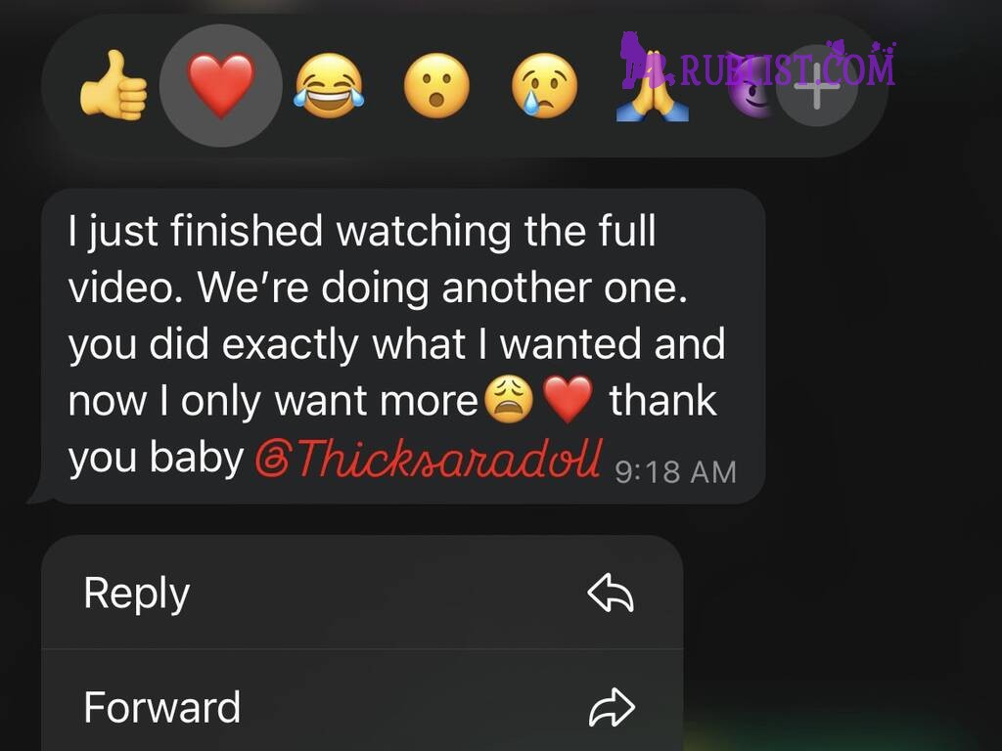Click the 9:18 AM timestamp

(x=675, y=472)
